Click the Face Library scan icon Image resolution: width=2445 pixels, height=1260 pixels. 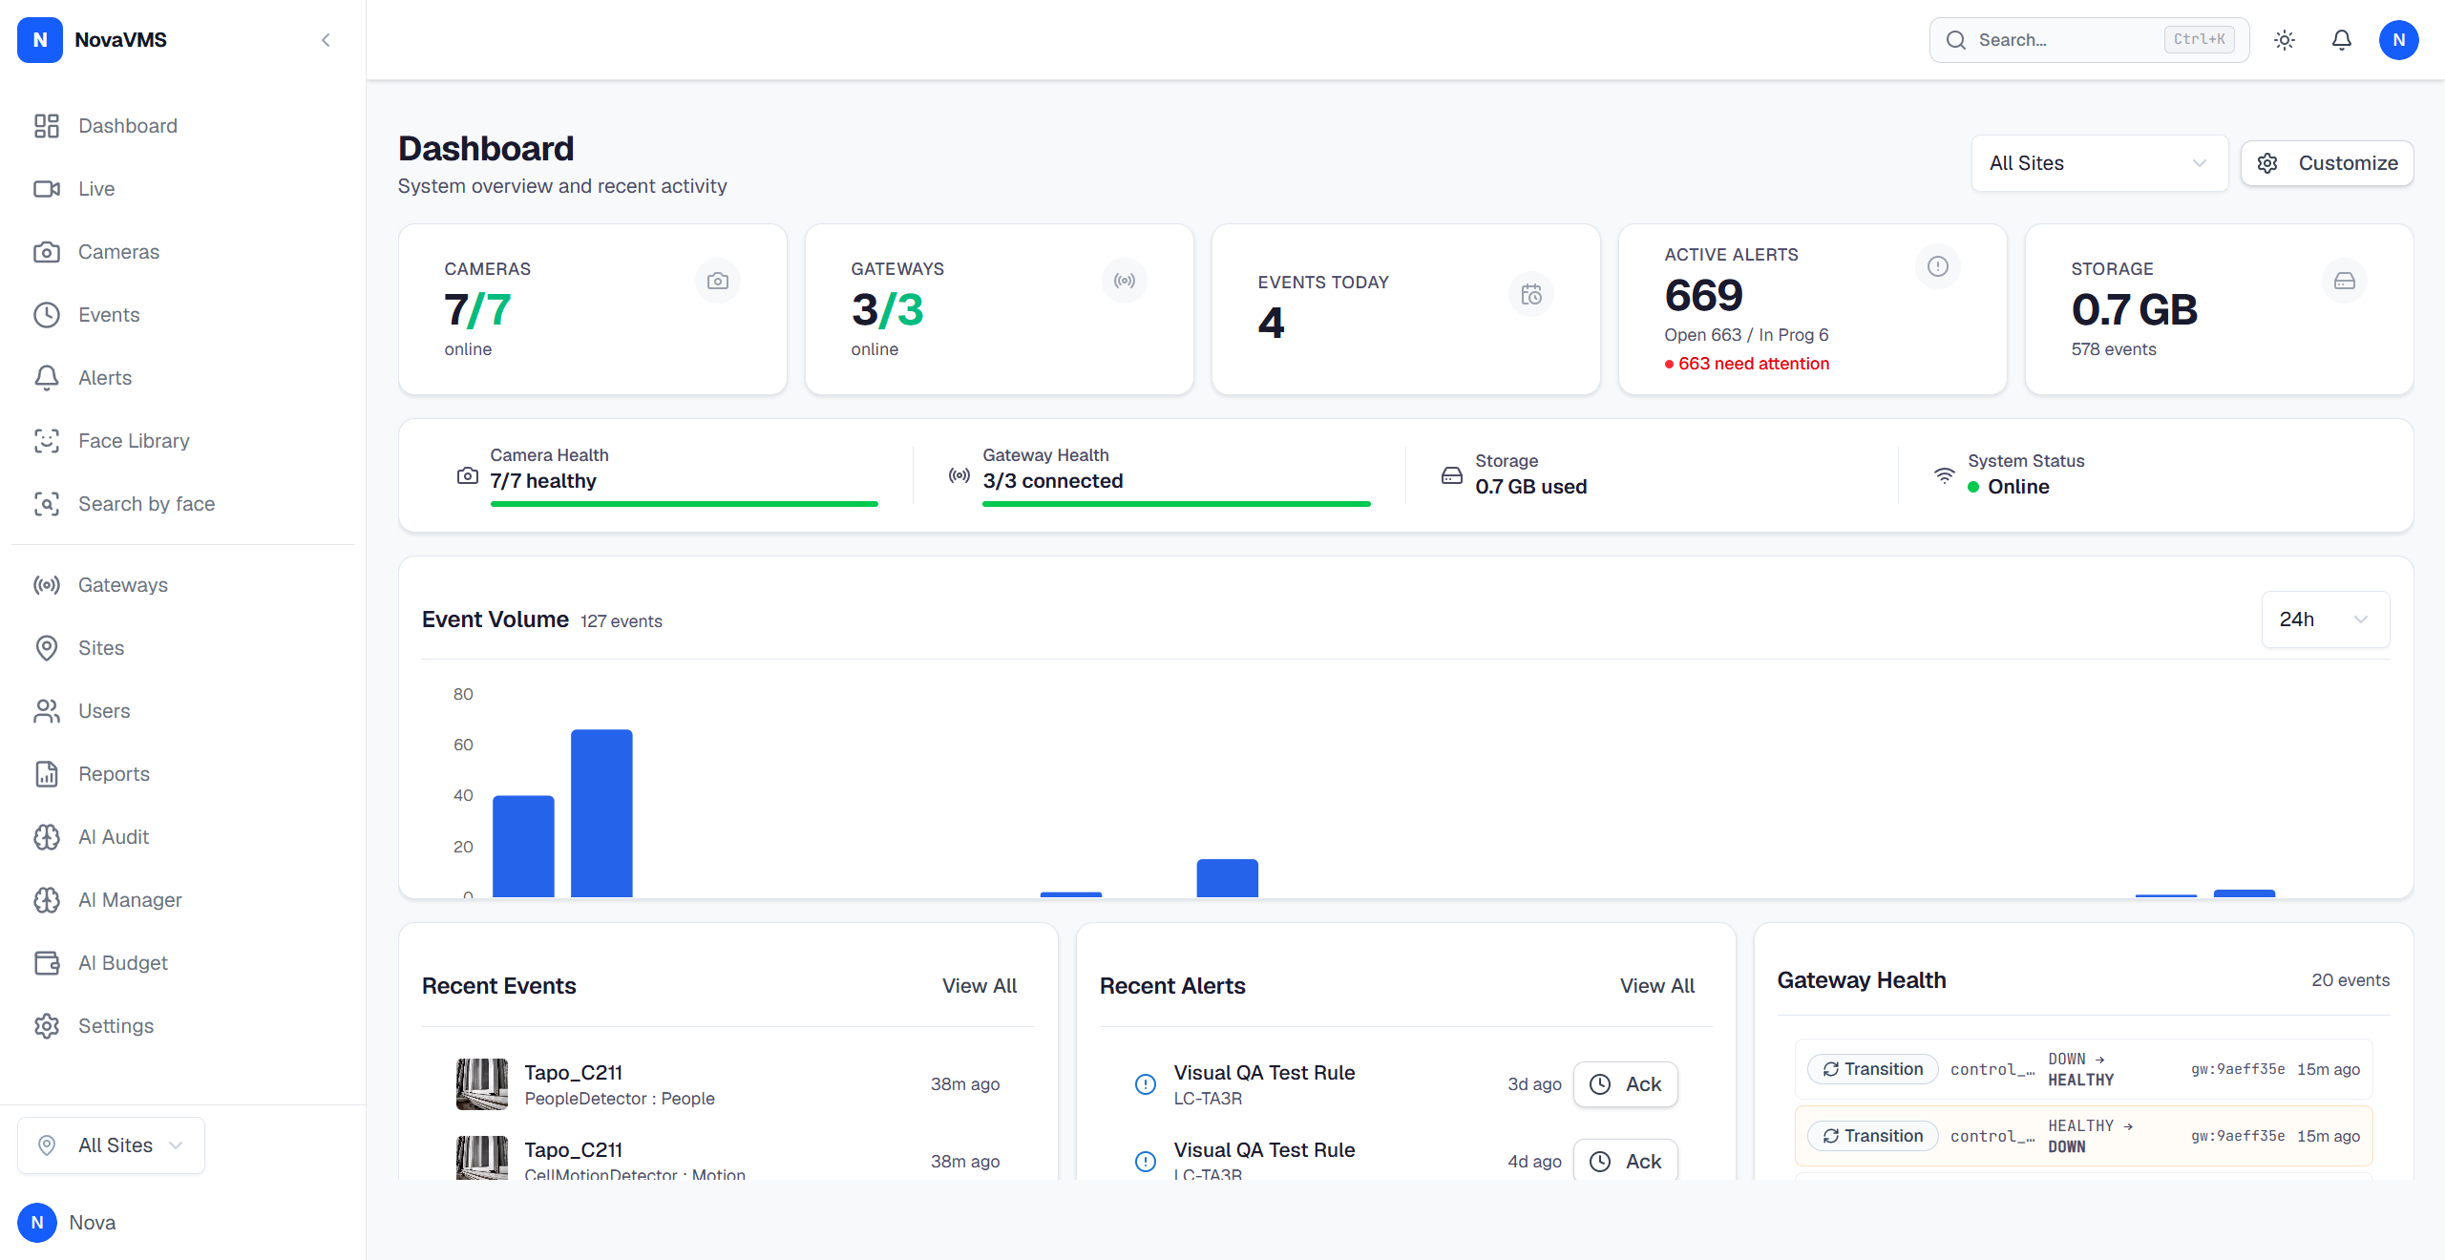[47, 441]
